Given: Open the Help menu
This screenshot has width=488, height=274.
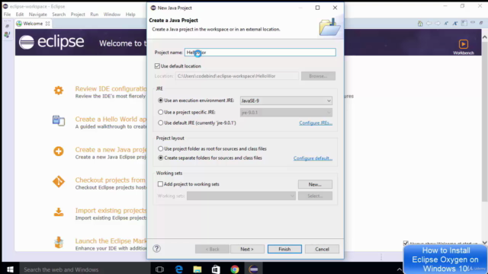Looking at the screenshot, I should [x=130, y=14].
